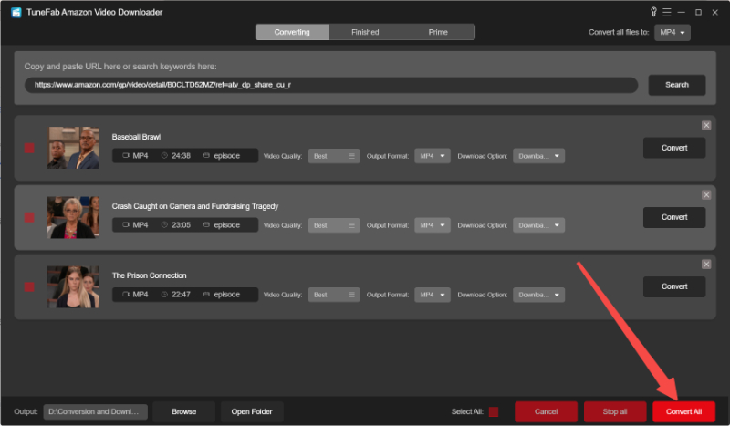
Task: Switch to the Finished tab
Action: tap(365, 32)
